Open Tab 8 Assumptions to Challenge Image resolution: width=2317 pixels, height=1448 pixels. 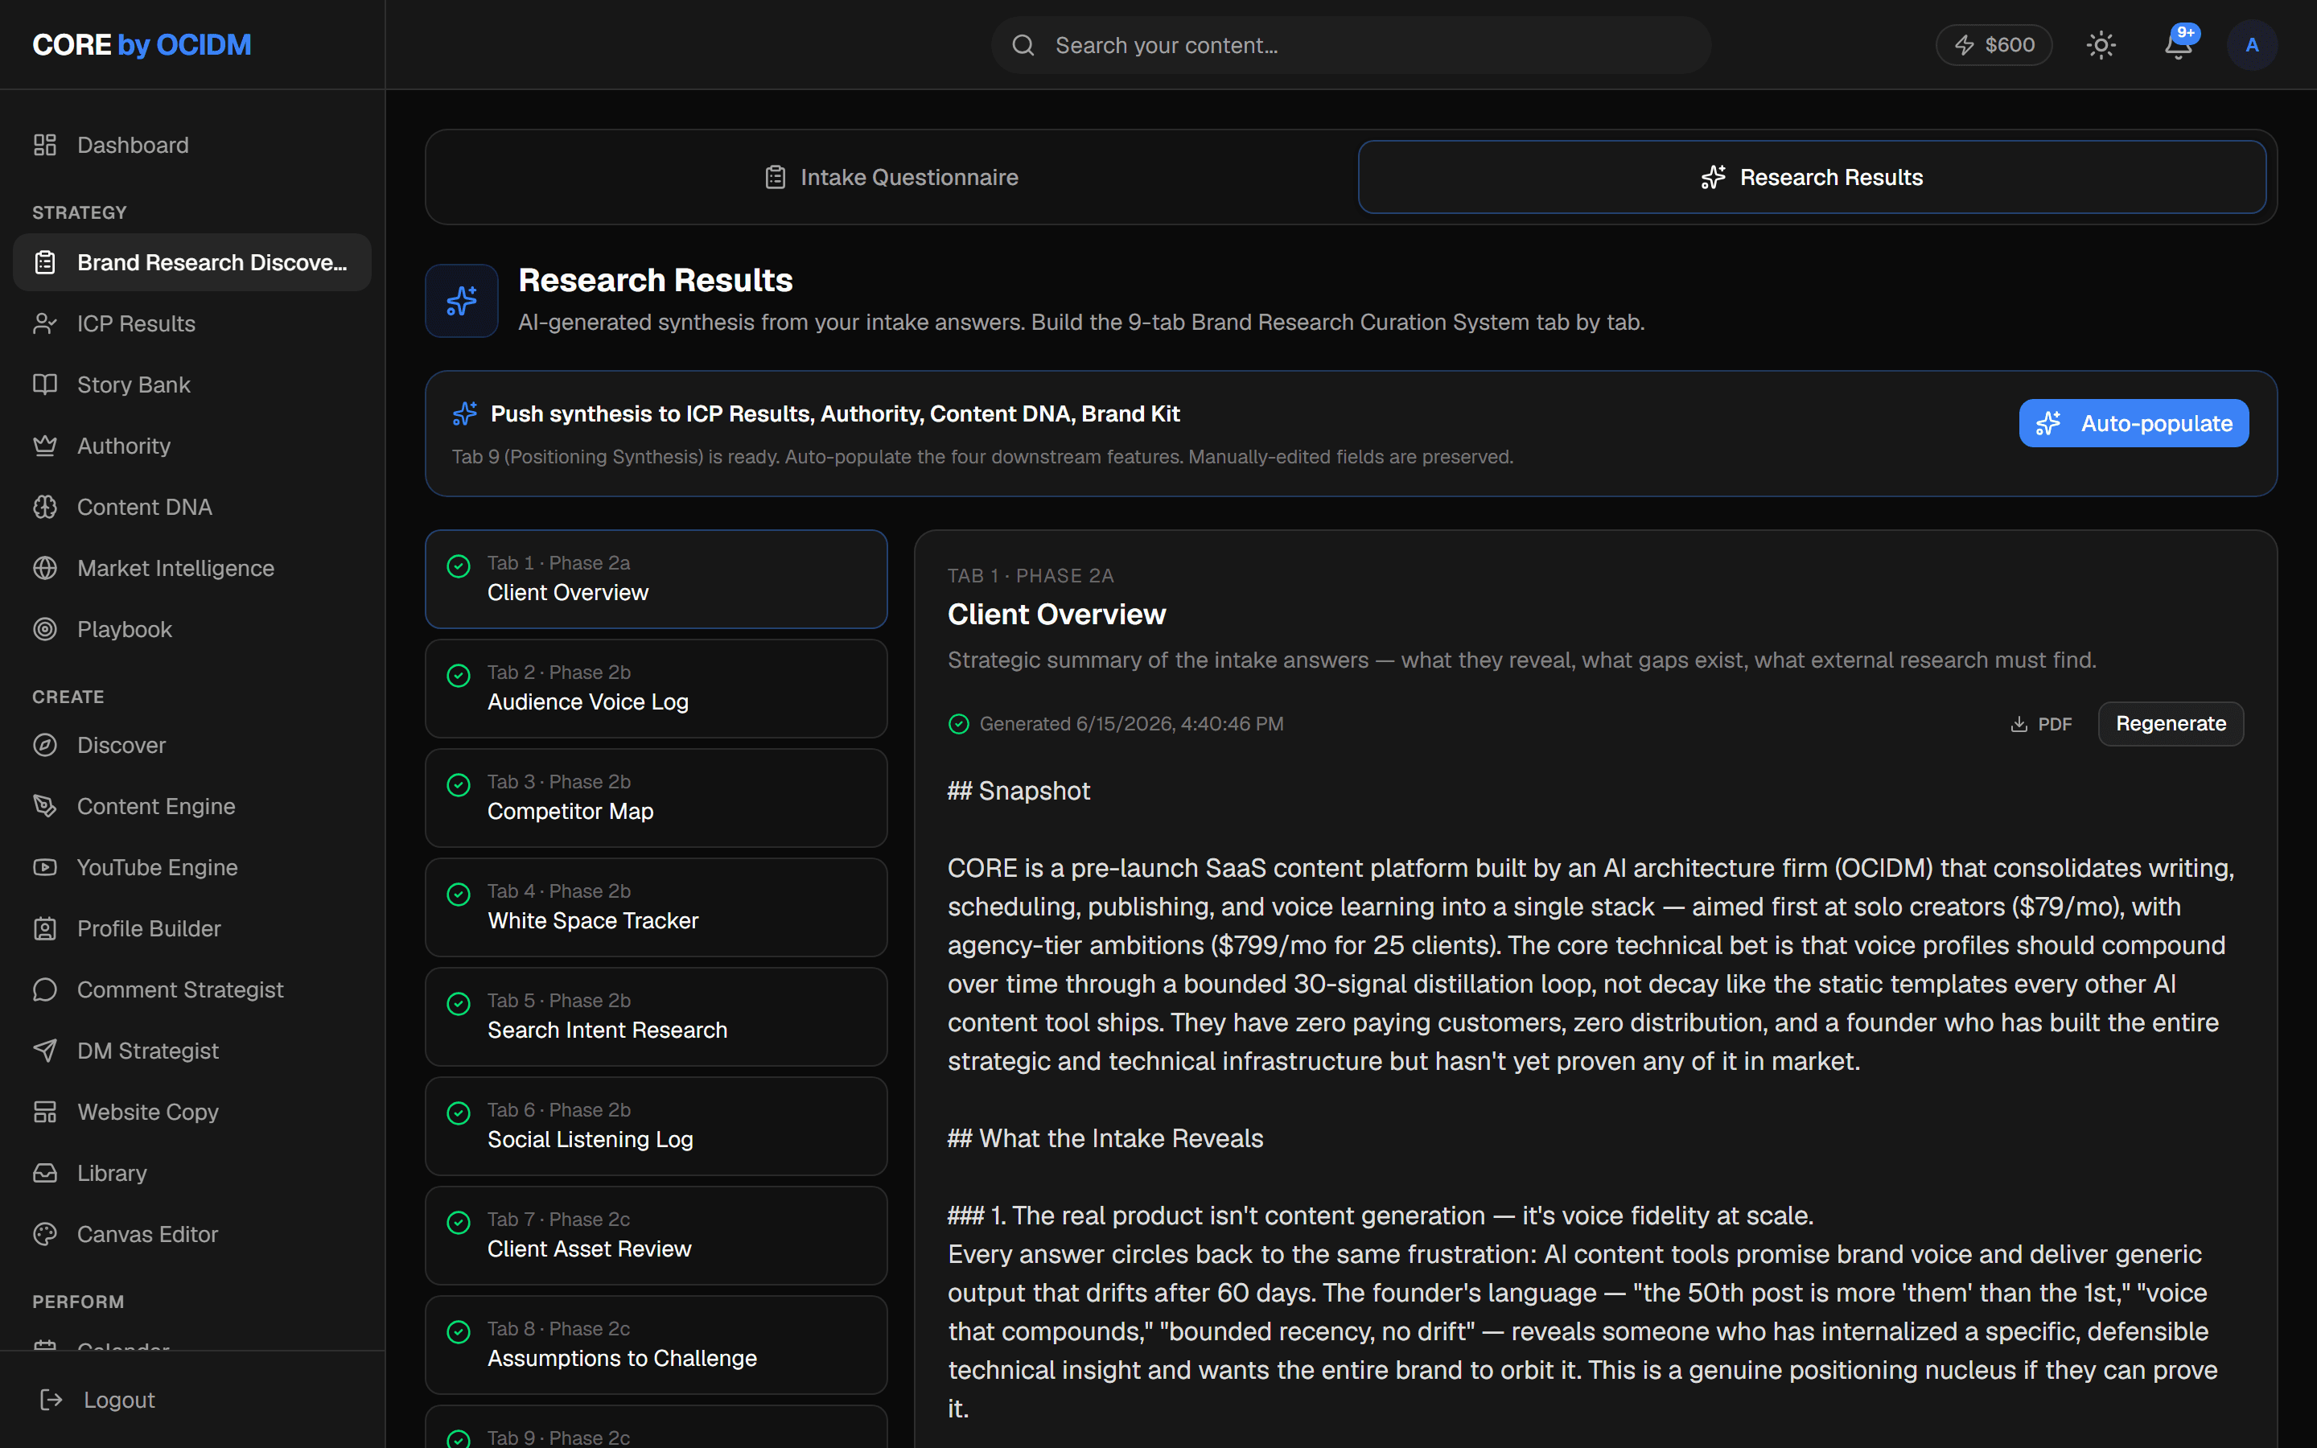click(656, 1344)
